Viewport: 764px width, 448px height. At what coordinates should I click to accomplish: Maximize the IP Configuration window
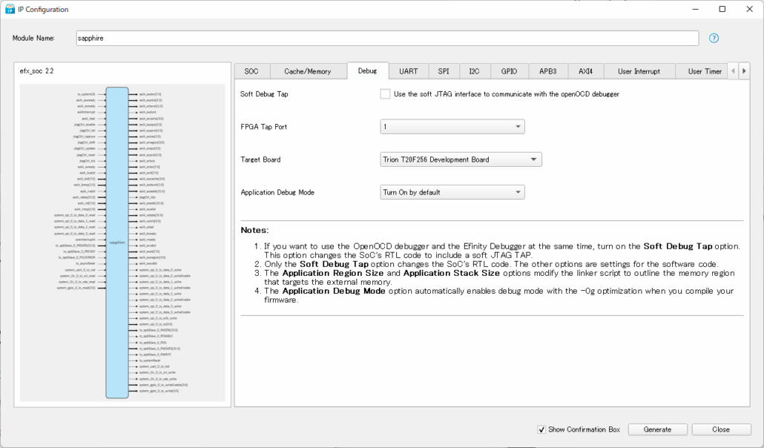point(722,9)
